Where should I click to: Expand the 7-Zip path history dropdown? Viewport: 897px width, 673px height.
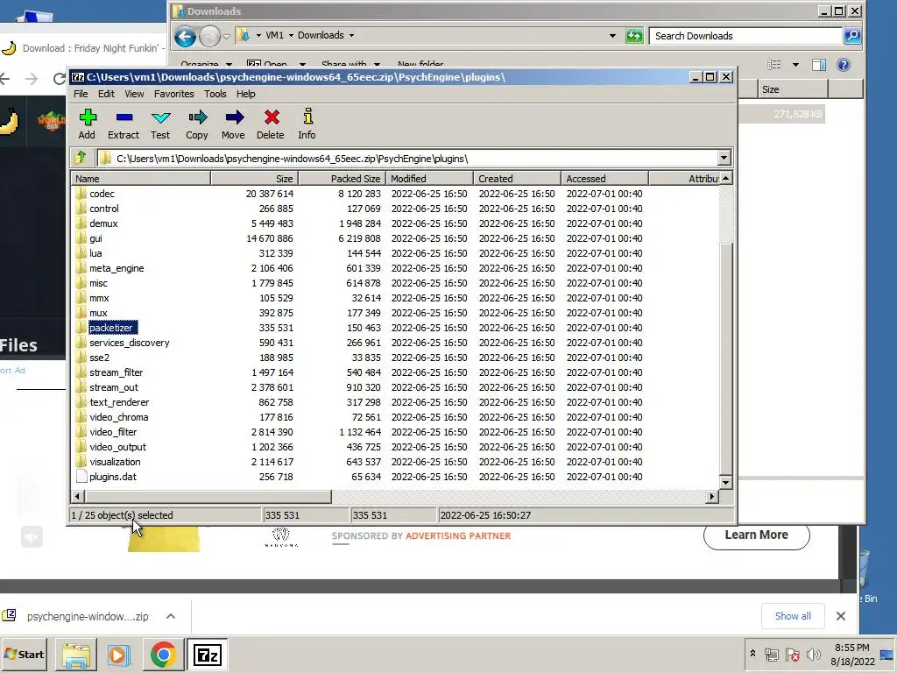tap(724, 158)
